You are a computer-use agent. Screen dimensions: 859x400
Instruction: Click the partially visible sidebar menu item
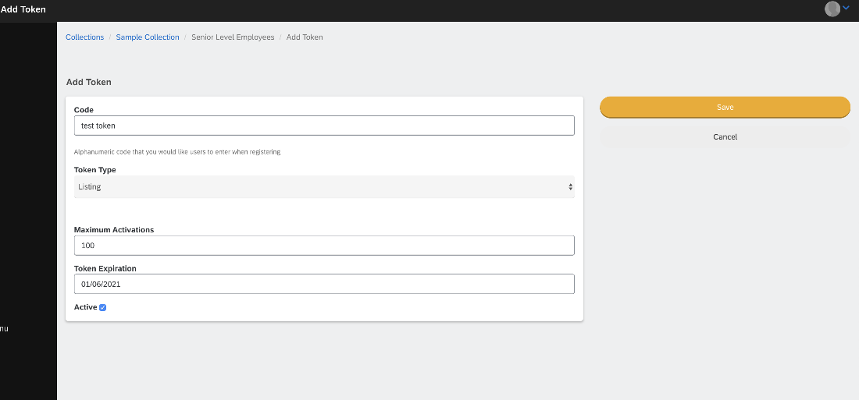tap(5, 329)
